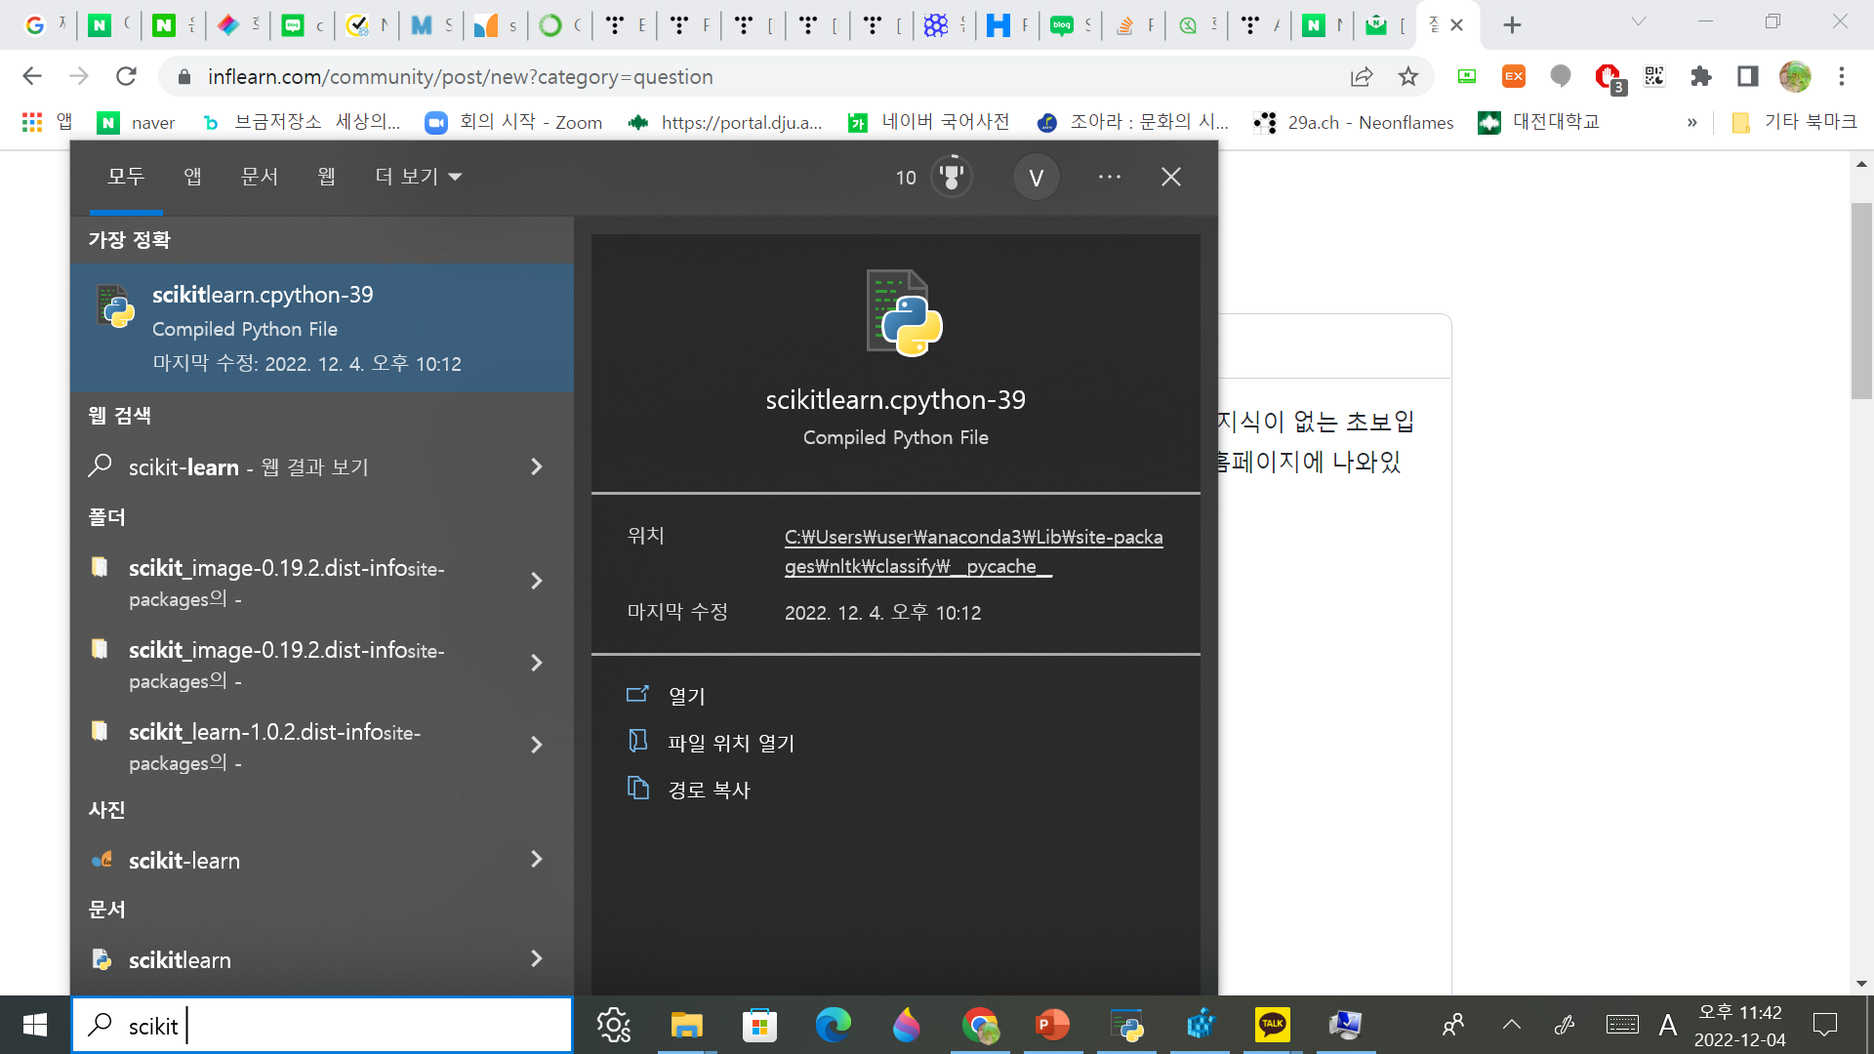
Task: Bookmark this page with the star icon
Action: coord(1407,77)
